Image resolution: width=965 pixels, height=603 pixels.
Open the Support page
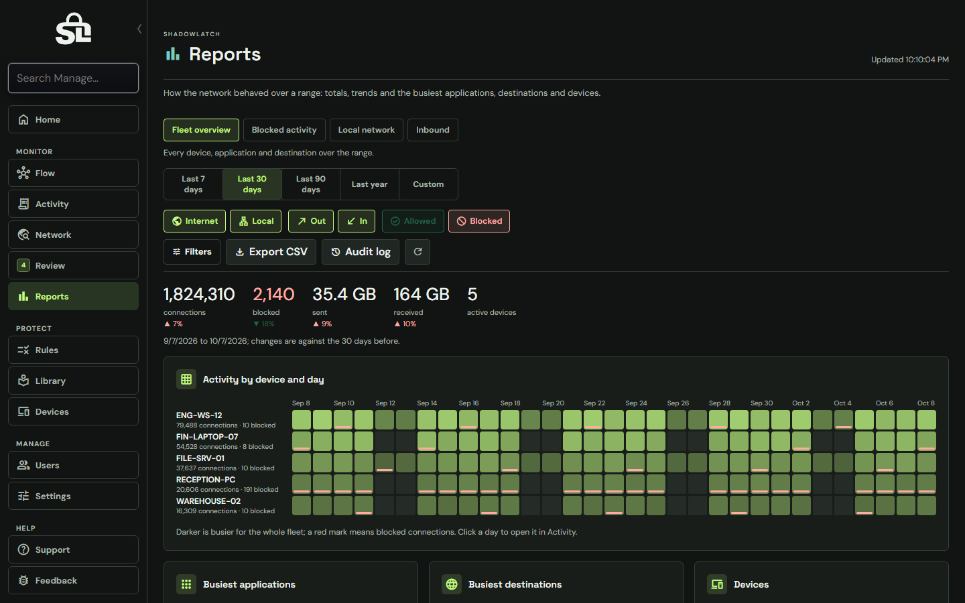tap(73, 549)
